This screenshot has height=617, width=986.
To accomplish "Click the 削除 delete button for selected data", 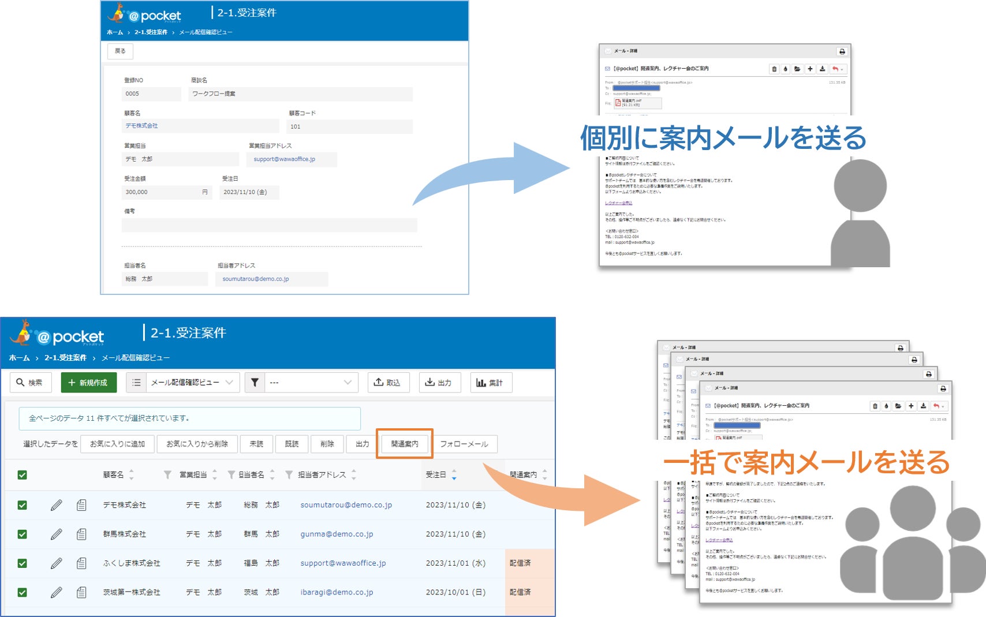I will coord(327,444).
